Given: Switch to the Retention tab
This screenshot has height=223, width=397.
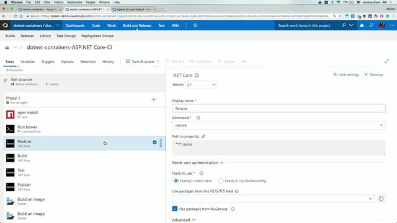Looking at the screenshot, I should pyautogui.click(x=88, y=62).
